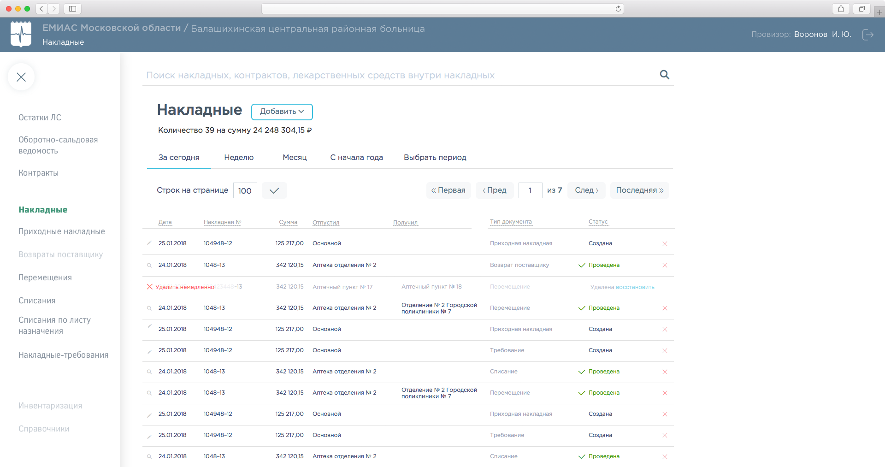
Task: Click the browser sidebar toggle icon
Action: point(72,8)
